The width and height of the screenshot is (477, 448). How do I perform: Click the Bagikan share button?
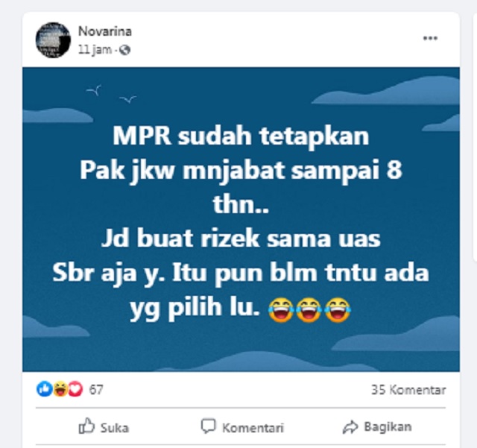(x=377, y=426)
